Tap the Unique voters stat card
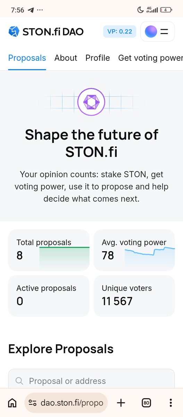The height and width of the screenshot is (417, 183). click(x=134, y=296)
